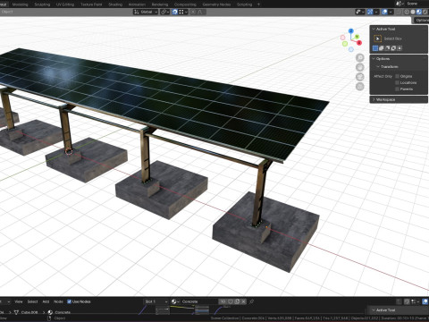The width and height of the screenshot is (429, 322).
Task: Choose the Intersect selection mode icon
Action: [x=400, y=48]
